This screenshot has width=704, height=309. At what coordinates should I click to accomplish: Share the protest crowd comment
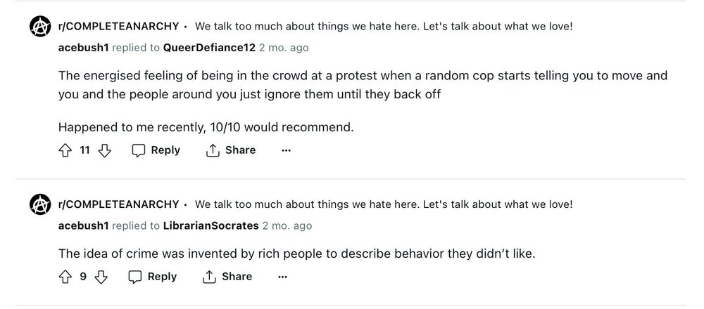[230, 150]
